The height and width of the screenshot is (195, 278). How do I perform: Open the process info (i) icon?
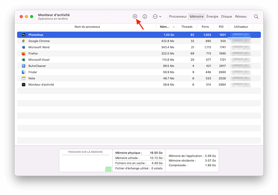pos(145,16)
